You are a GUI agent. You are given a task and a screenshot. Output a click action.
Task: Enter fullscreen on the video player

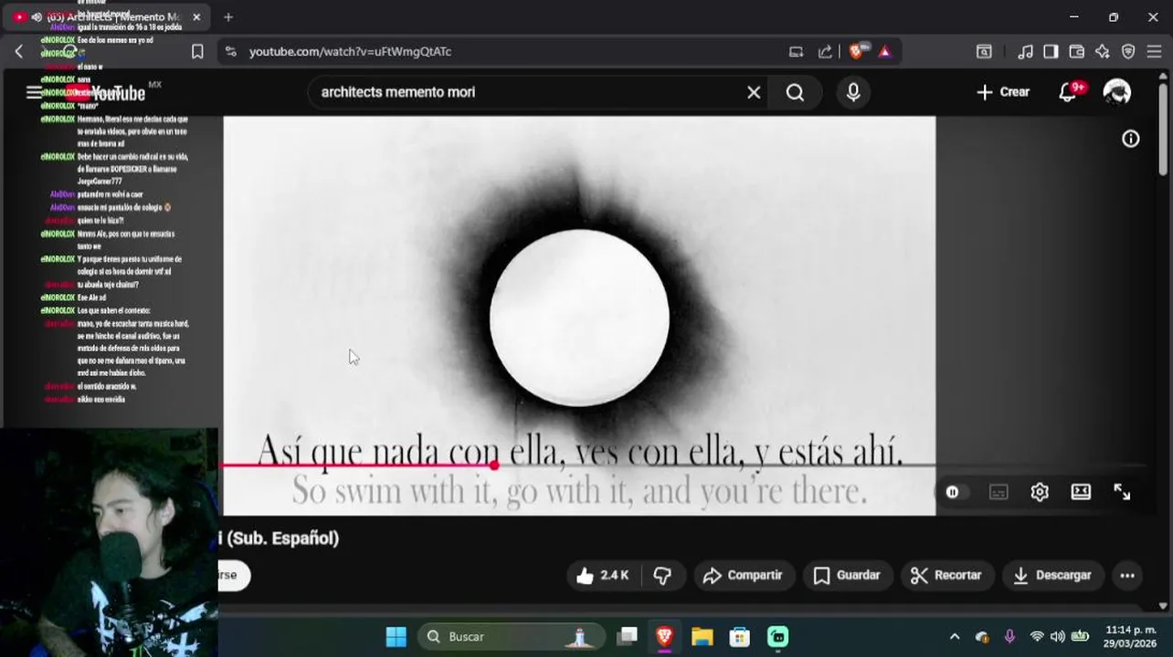(1122, 492)
